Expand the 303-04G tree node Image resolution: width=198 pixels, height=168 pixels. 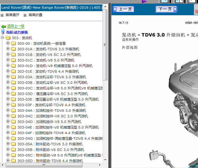[x=8, y=138]
